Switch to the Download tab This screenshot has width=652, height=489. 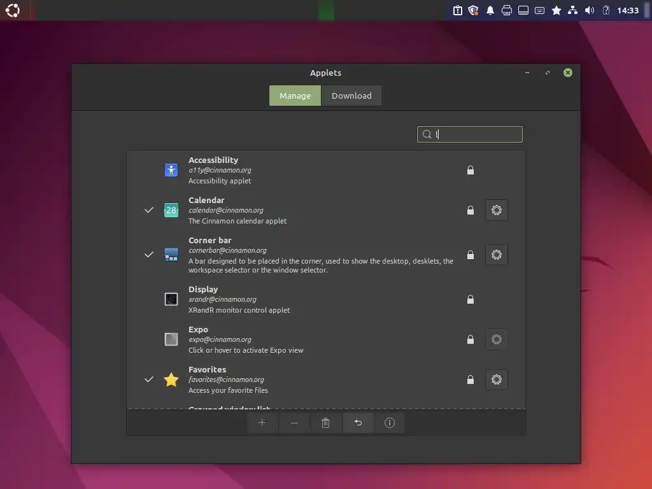pyautogui.click(x=351, y=96)
